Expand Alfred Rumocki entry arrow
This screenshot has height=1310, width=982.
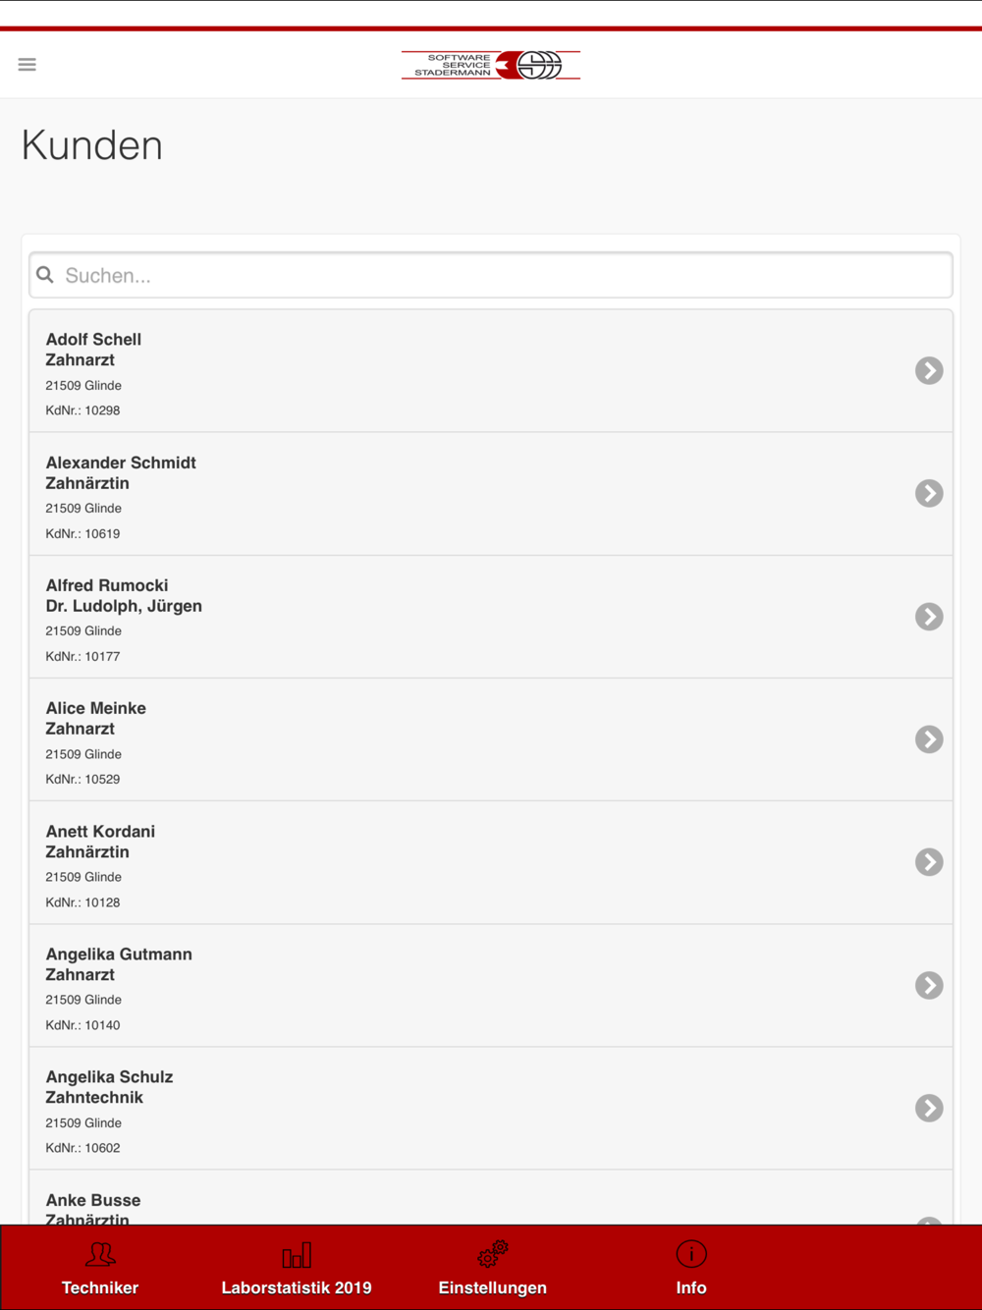click(x=929, y=616)
